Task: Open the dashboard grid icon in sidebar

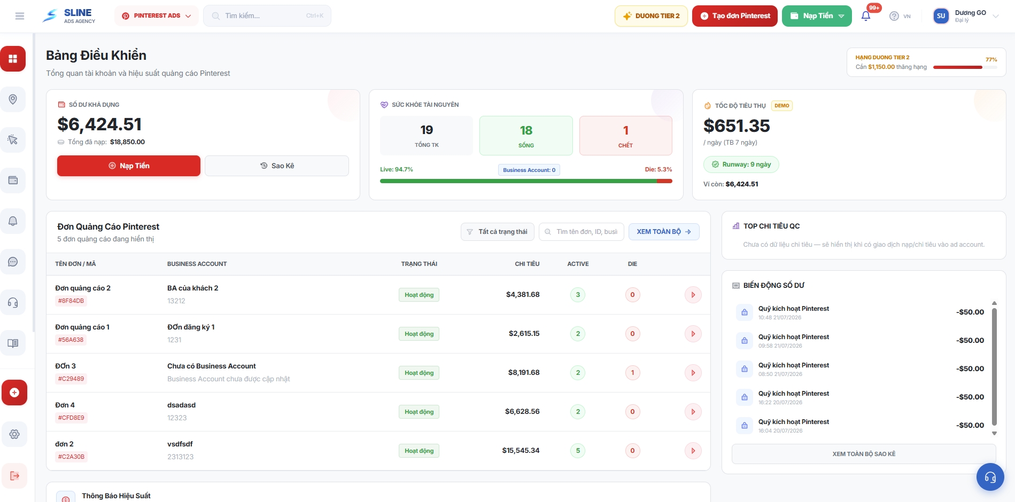Action: pyautogui.click(x=13, y=59)
